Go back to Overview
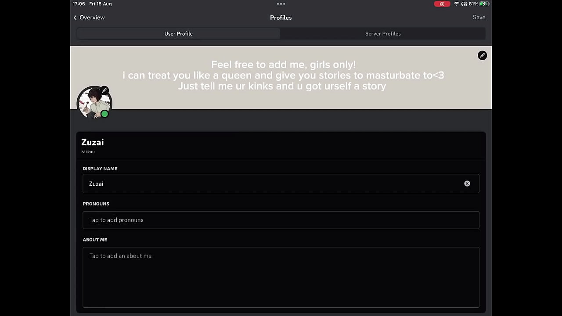 click(92, 18)
